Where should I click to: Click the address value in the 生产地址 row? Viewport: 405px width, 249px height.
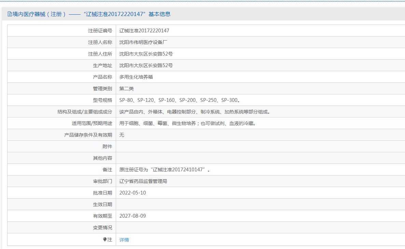point(146,65)
